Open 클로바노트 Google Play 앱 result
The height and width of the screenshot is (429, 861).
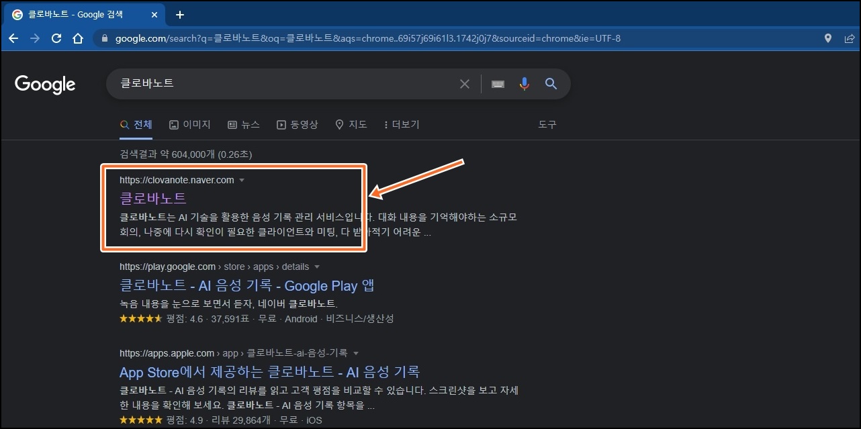coord(246,285)
